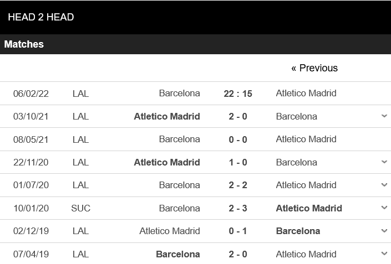
Task: Click the 2 - 3 score result
Action: pos(238,208)
